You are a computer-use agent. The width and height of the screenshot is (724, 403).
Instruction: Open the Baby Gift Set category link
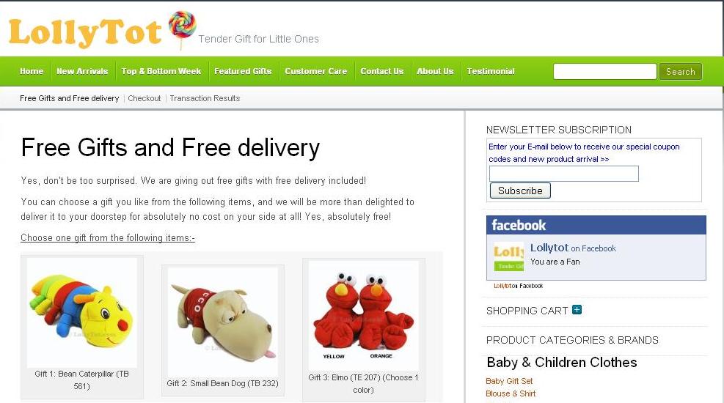click(509, 381)
